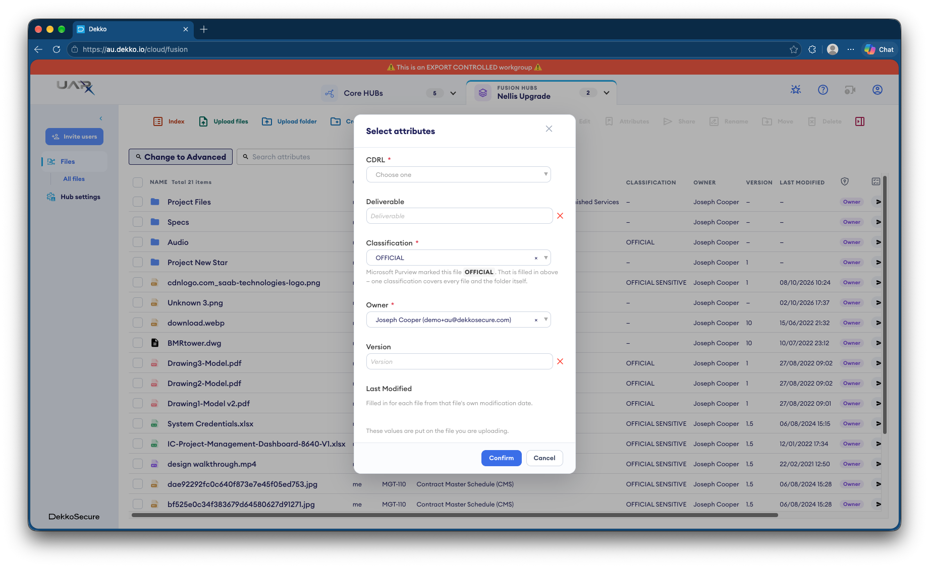Click the horizontal scrollbar under file list
Viewport: 929px width, 568px height.
[454, 515]
